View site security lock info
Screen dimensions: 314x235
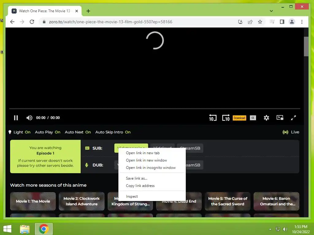click(x=44, y=22)
